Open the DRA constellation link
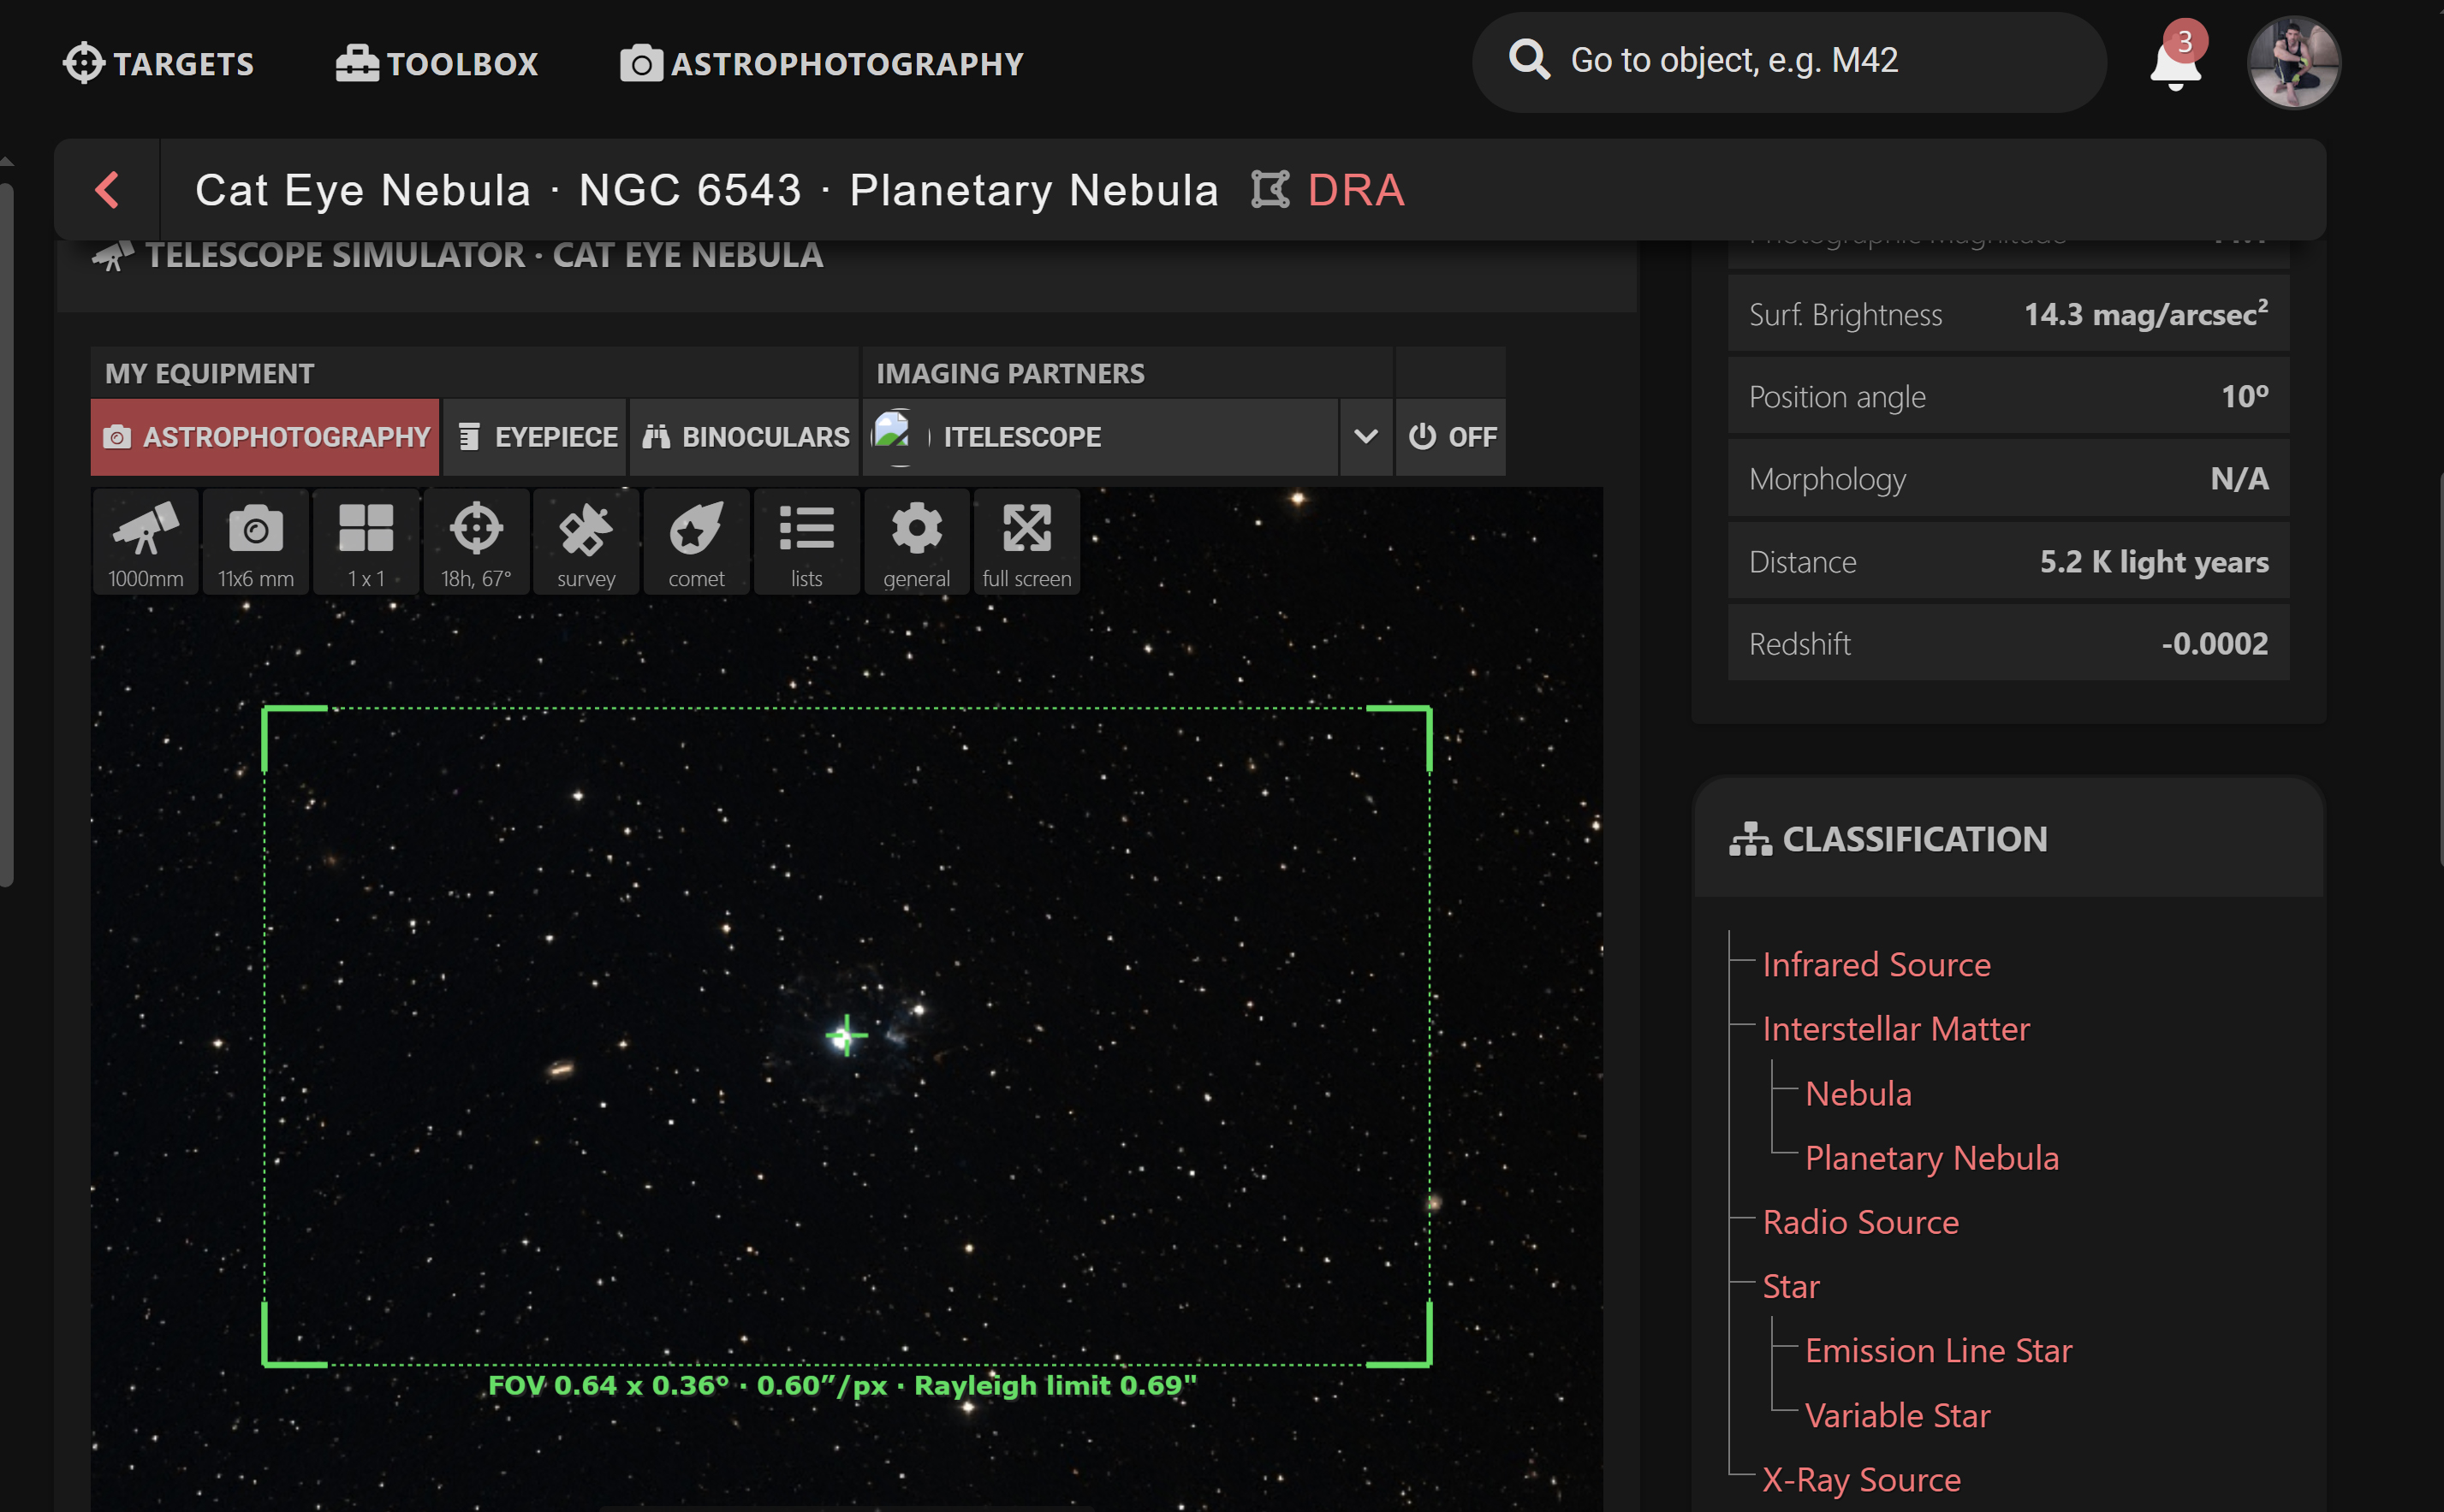 tap(1354, 190)
